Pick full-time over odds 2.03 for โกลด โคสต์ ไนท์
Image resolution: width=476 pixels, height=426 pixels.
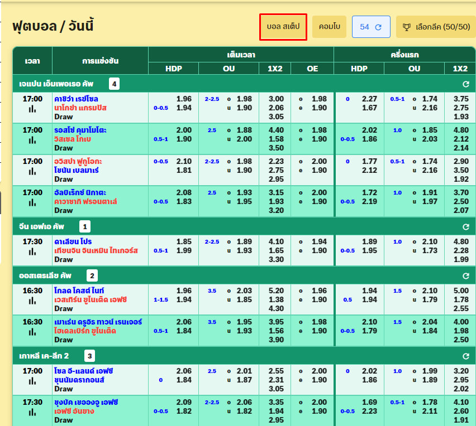(x=244, y=291)
